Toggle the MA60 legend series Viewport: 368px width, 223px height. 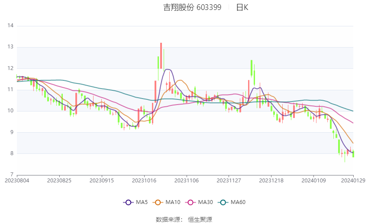click(x=232, y=202)
